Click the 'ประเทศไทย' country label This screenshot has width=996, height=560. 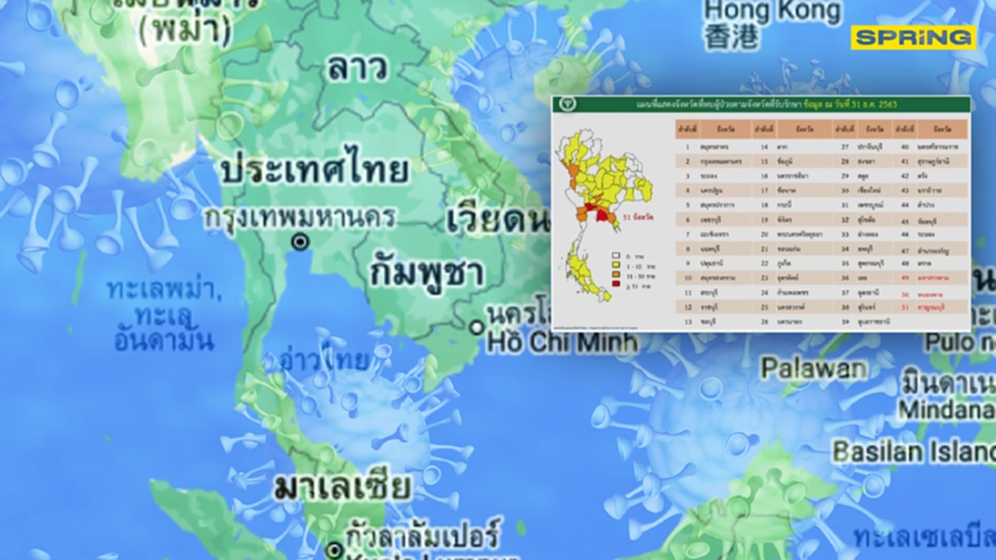pos(315,170)
